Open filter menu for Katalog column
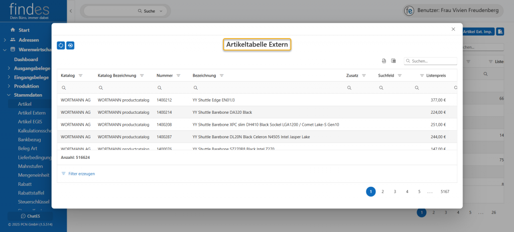This screenshot has width=514, height=232. pos(80,76)
